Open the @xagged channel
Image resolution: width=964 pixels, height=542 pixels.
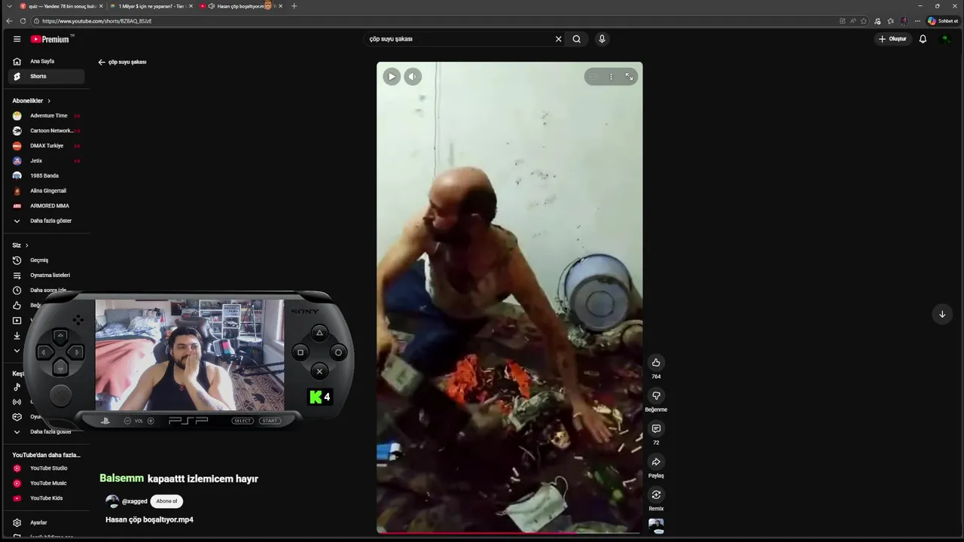point(135,501)
